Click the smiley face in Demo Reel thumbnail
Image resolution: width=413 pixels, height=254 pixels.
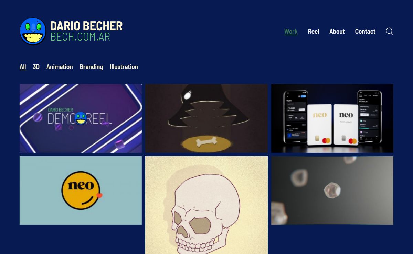point(81,118)
